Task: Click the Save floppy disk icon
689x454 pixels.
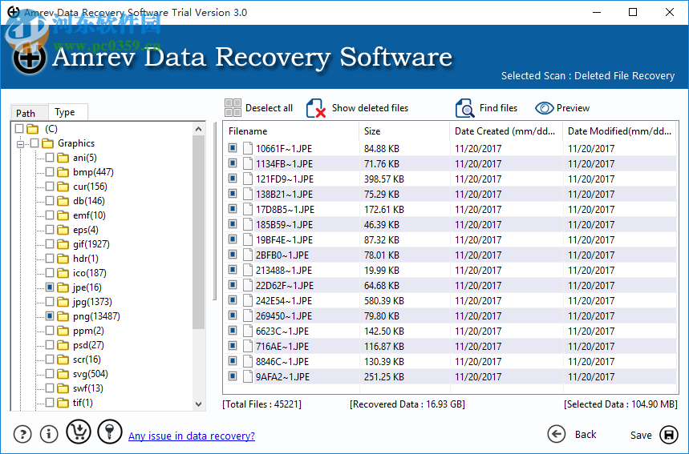Action: point(668,435)
